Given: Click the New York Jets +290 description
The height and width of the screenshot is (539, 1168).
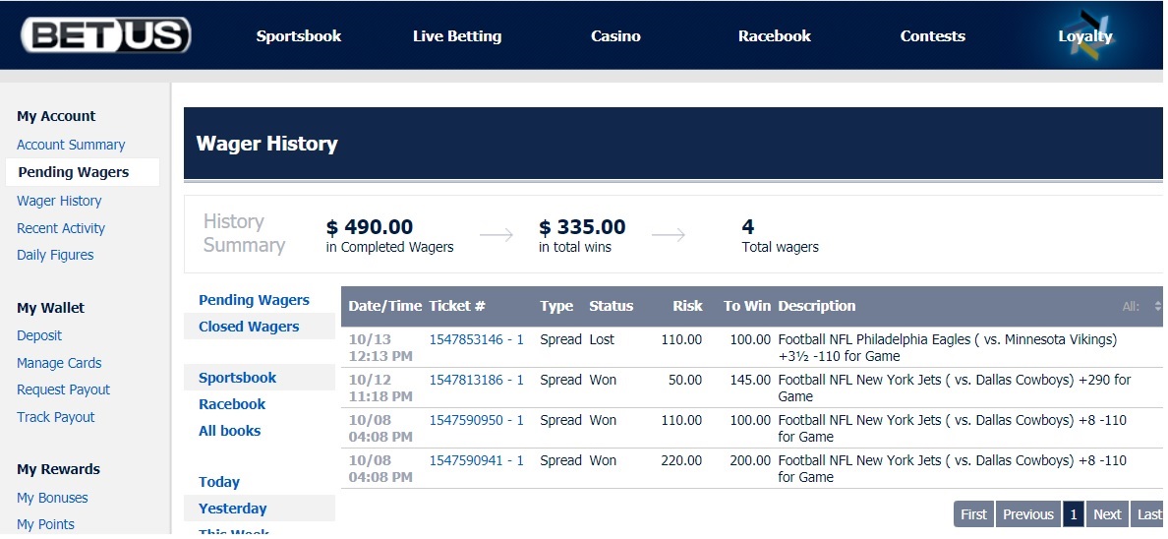Looking at the screenshot, I should click(955, 389).
